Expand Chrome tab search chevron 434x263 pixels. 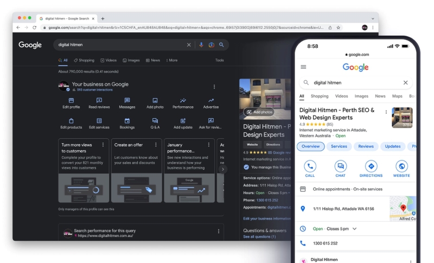pyautogui.click(x=373, y=18)
